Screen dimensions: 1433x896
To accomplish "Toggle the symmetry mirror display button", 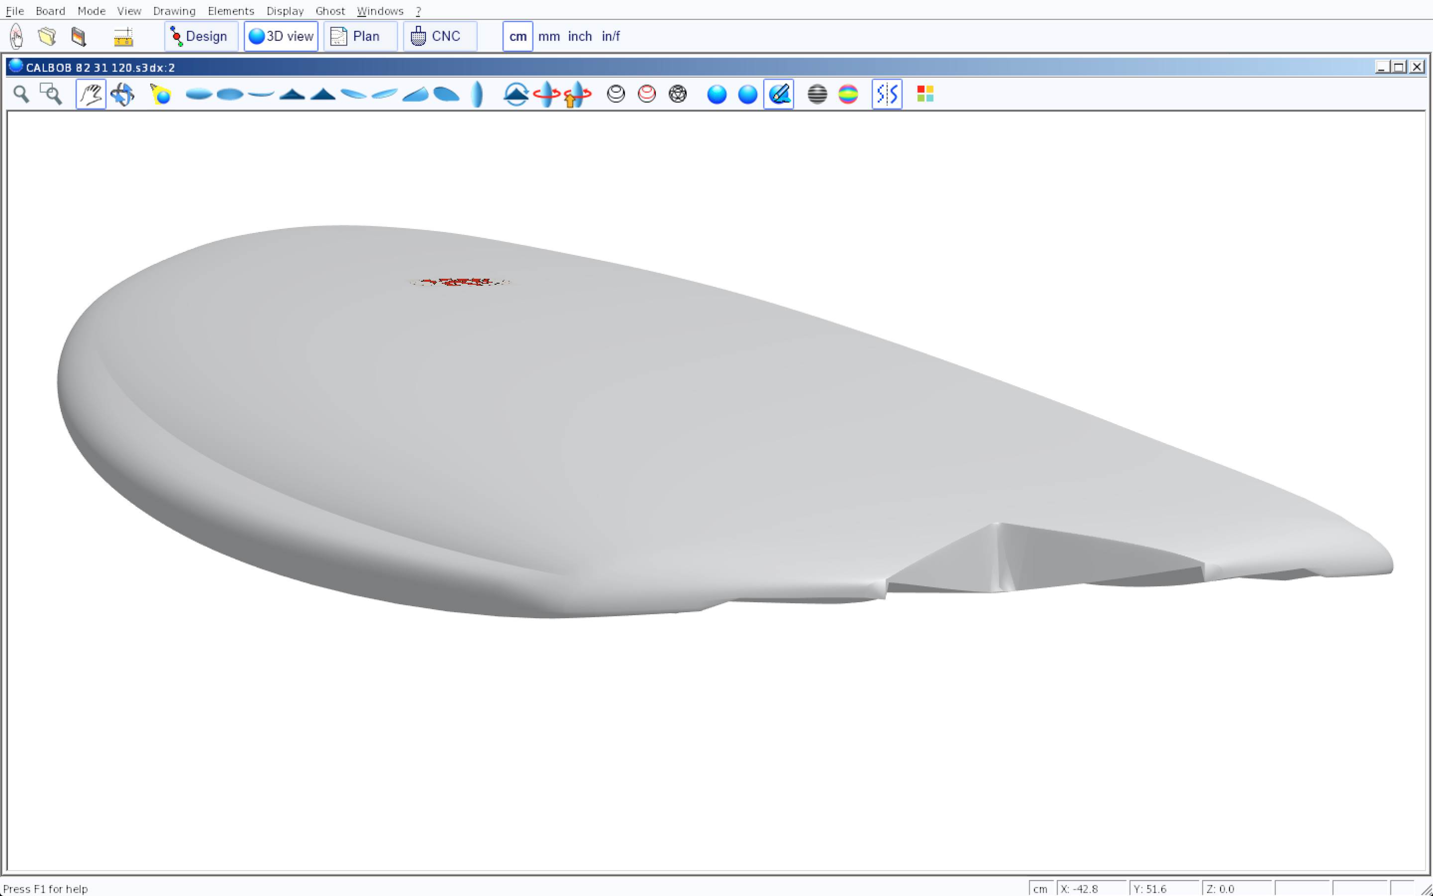I will pos(887,94).
